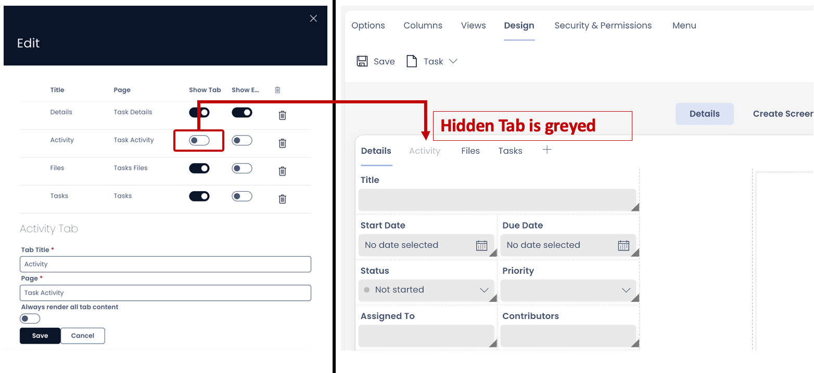Switch to the Columns tab
The image size is (814, 373).
coord(423,25)
